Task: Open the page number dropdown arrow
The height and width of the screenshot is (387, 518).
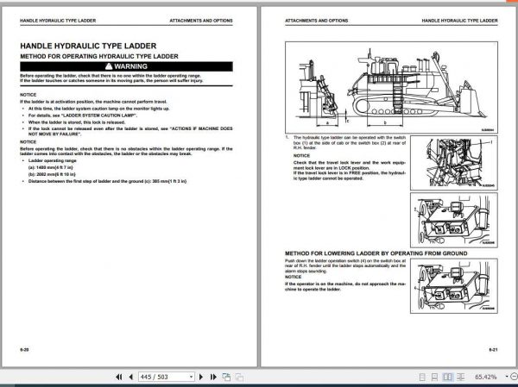Action: pyautogui.click(x=192, y=377)
